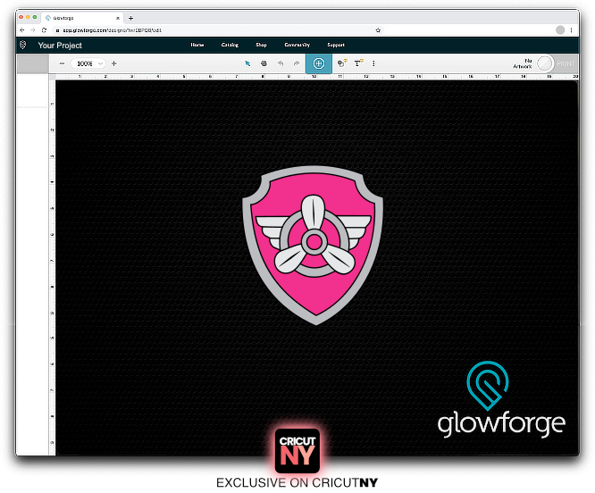Image resolution: width=595 pixels, height=493 pixels.
Task: Click the Your Project title
Action: [x=60, y=46]
